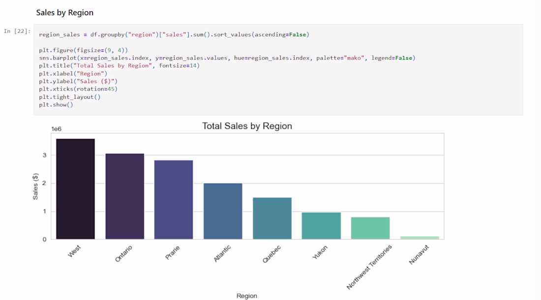
Task: Click the plt.xlabel("Region") code line
Action: tap(73, 73)
